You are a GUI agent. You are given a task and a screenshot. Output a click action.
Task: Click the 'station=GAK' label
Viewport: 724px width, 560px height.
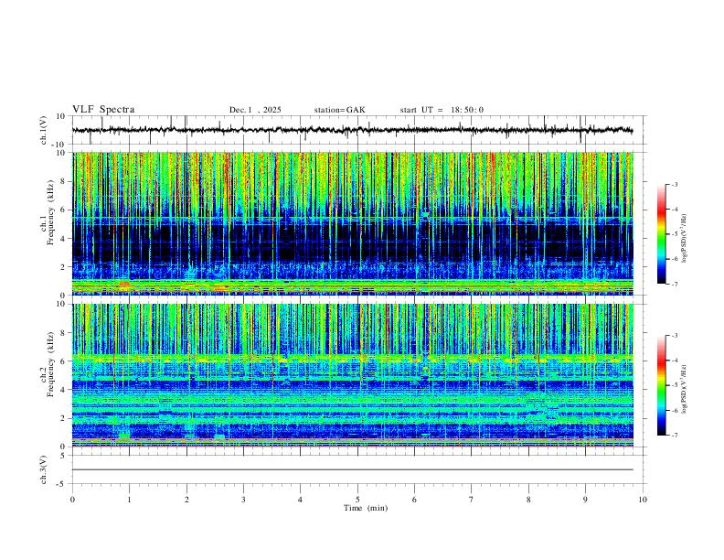click(339, 110)
